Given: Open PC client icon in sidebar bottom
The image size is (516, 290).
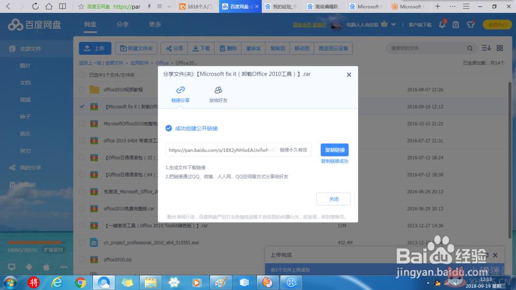Looking at the screenshot, I should 12,267.
